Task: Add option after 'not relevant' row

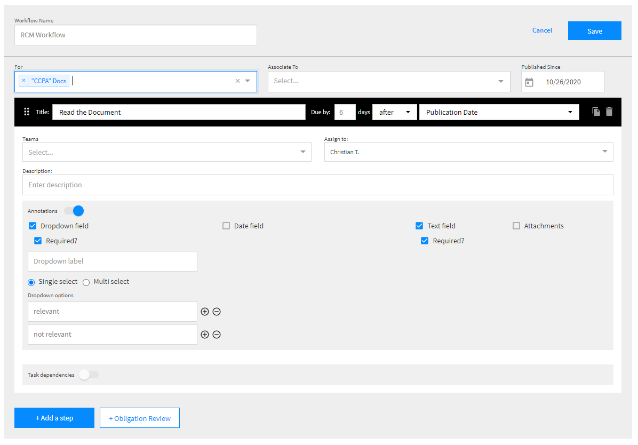Action: tap(205, 335)
